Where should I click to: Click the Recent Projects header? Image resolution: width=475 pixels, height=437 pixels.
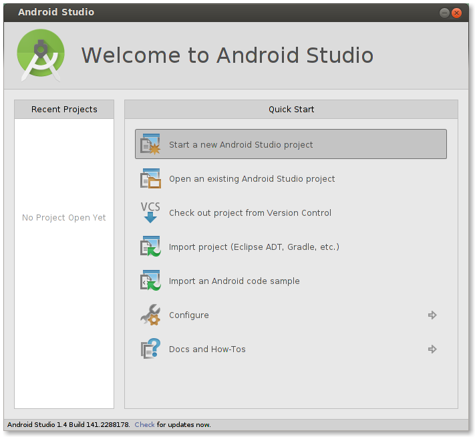pyautogui.click(x=64, y=109)
